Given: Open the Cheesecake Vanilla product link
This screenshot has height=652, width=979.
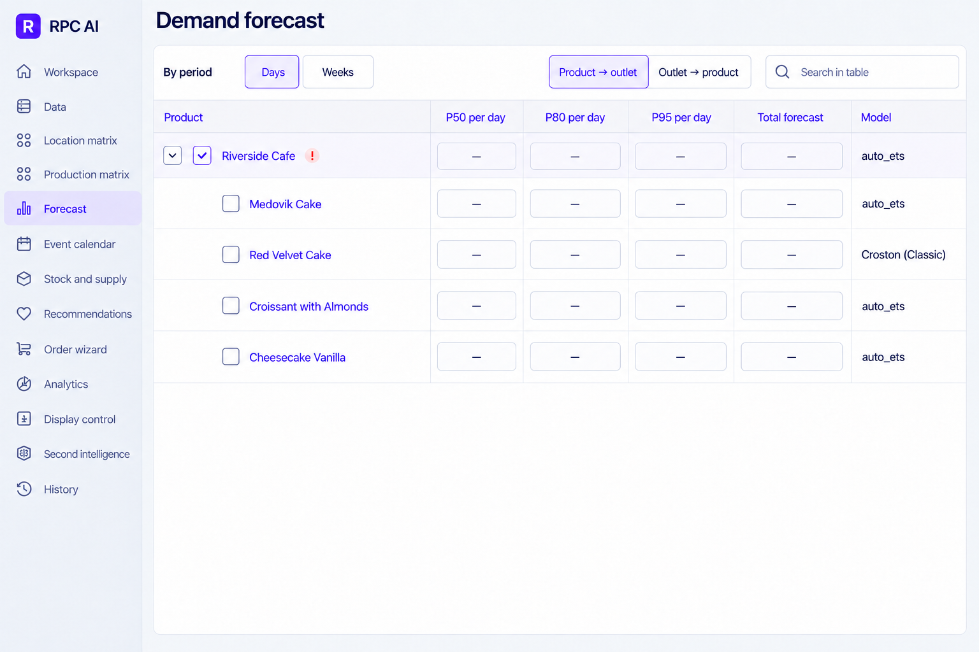Looking at the screenshot, I should [x=298, y=357].
